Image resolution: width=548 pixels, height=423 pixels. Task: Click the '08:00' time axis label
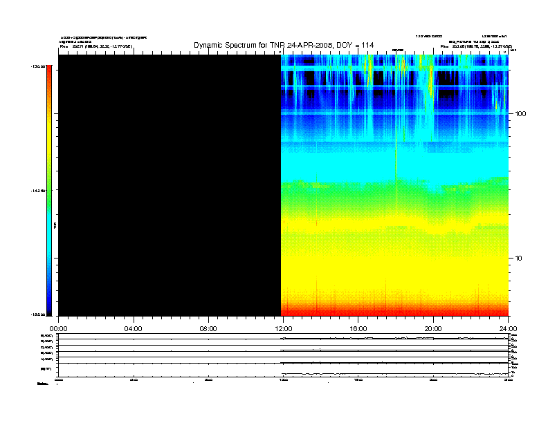208,329
